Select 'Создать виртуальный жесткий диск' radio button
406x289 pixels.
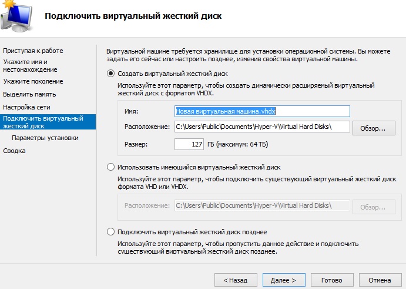tap(110, 74)
